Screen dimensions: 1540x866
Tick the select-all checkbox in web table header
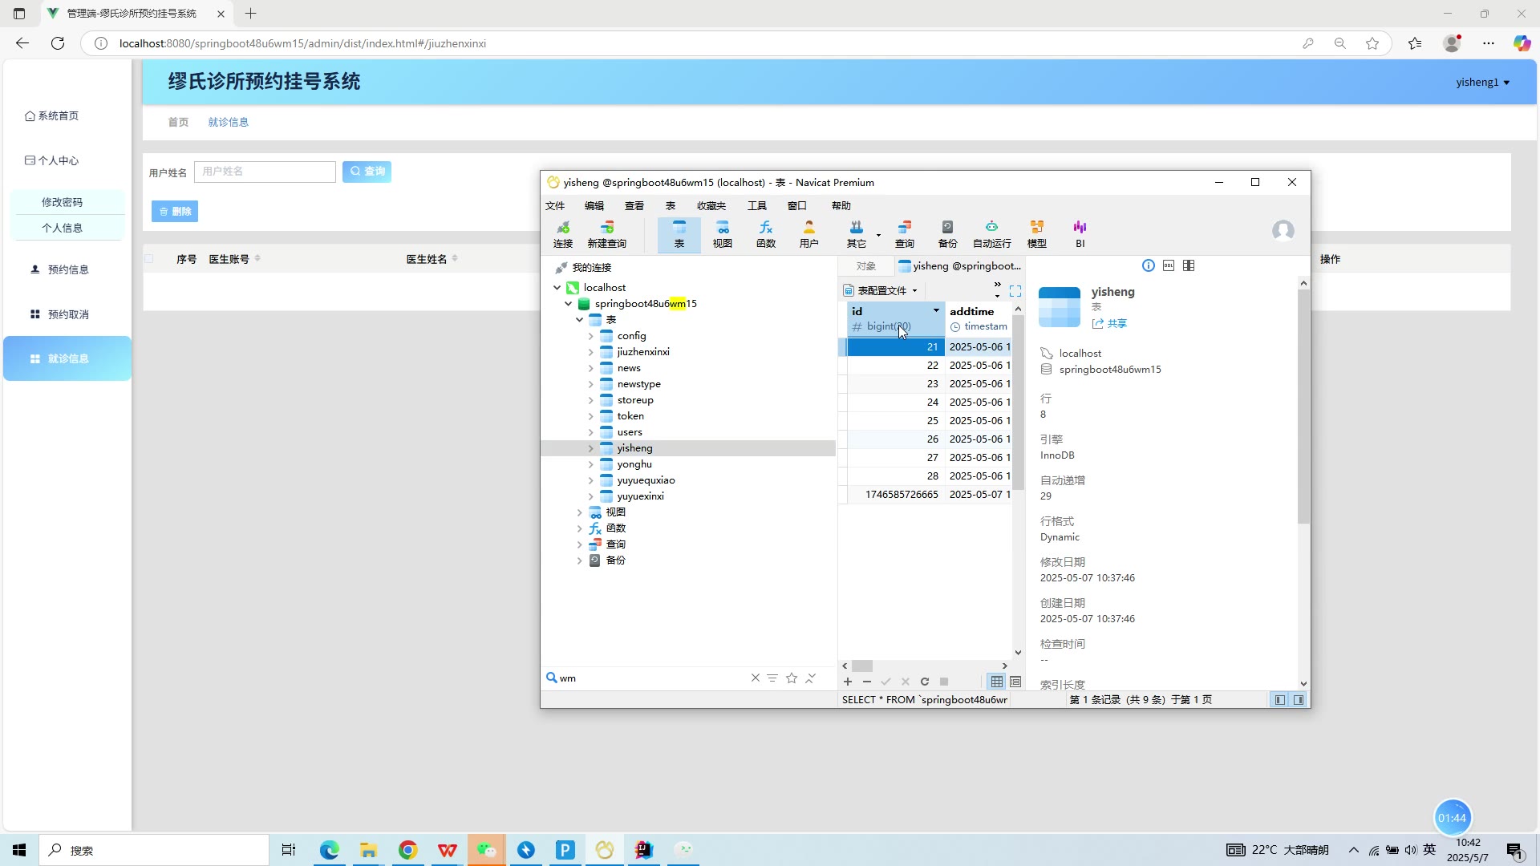(149, 259)
